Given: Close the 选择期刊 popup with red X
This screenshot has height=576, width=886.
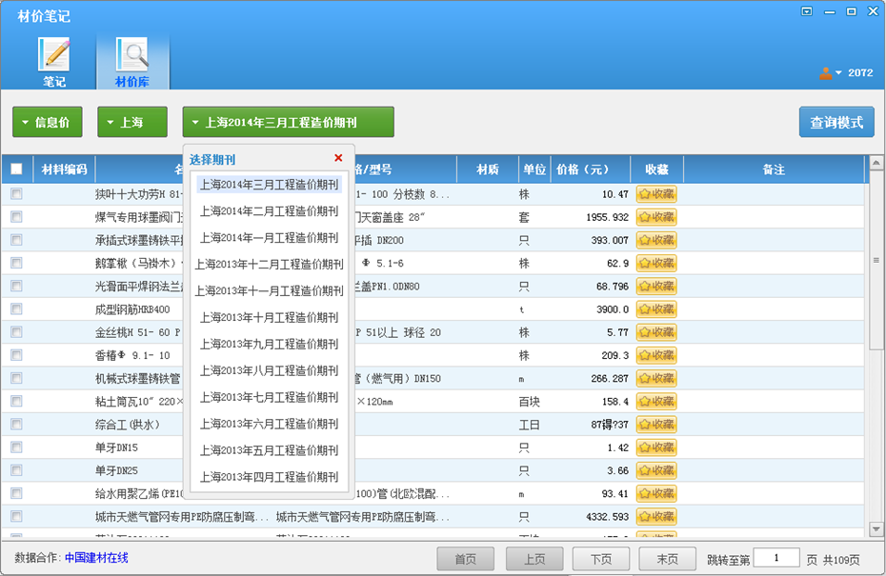Looking at the screenshot, I should pos(338,158).
